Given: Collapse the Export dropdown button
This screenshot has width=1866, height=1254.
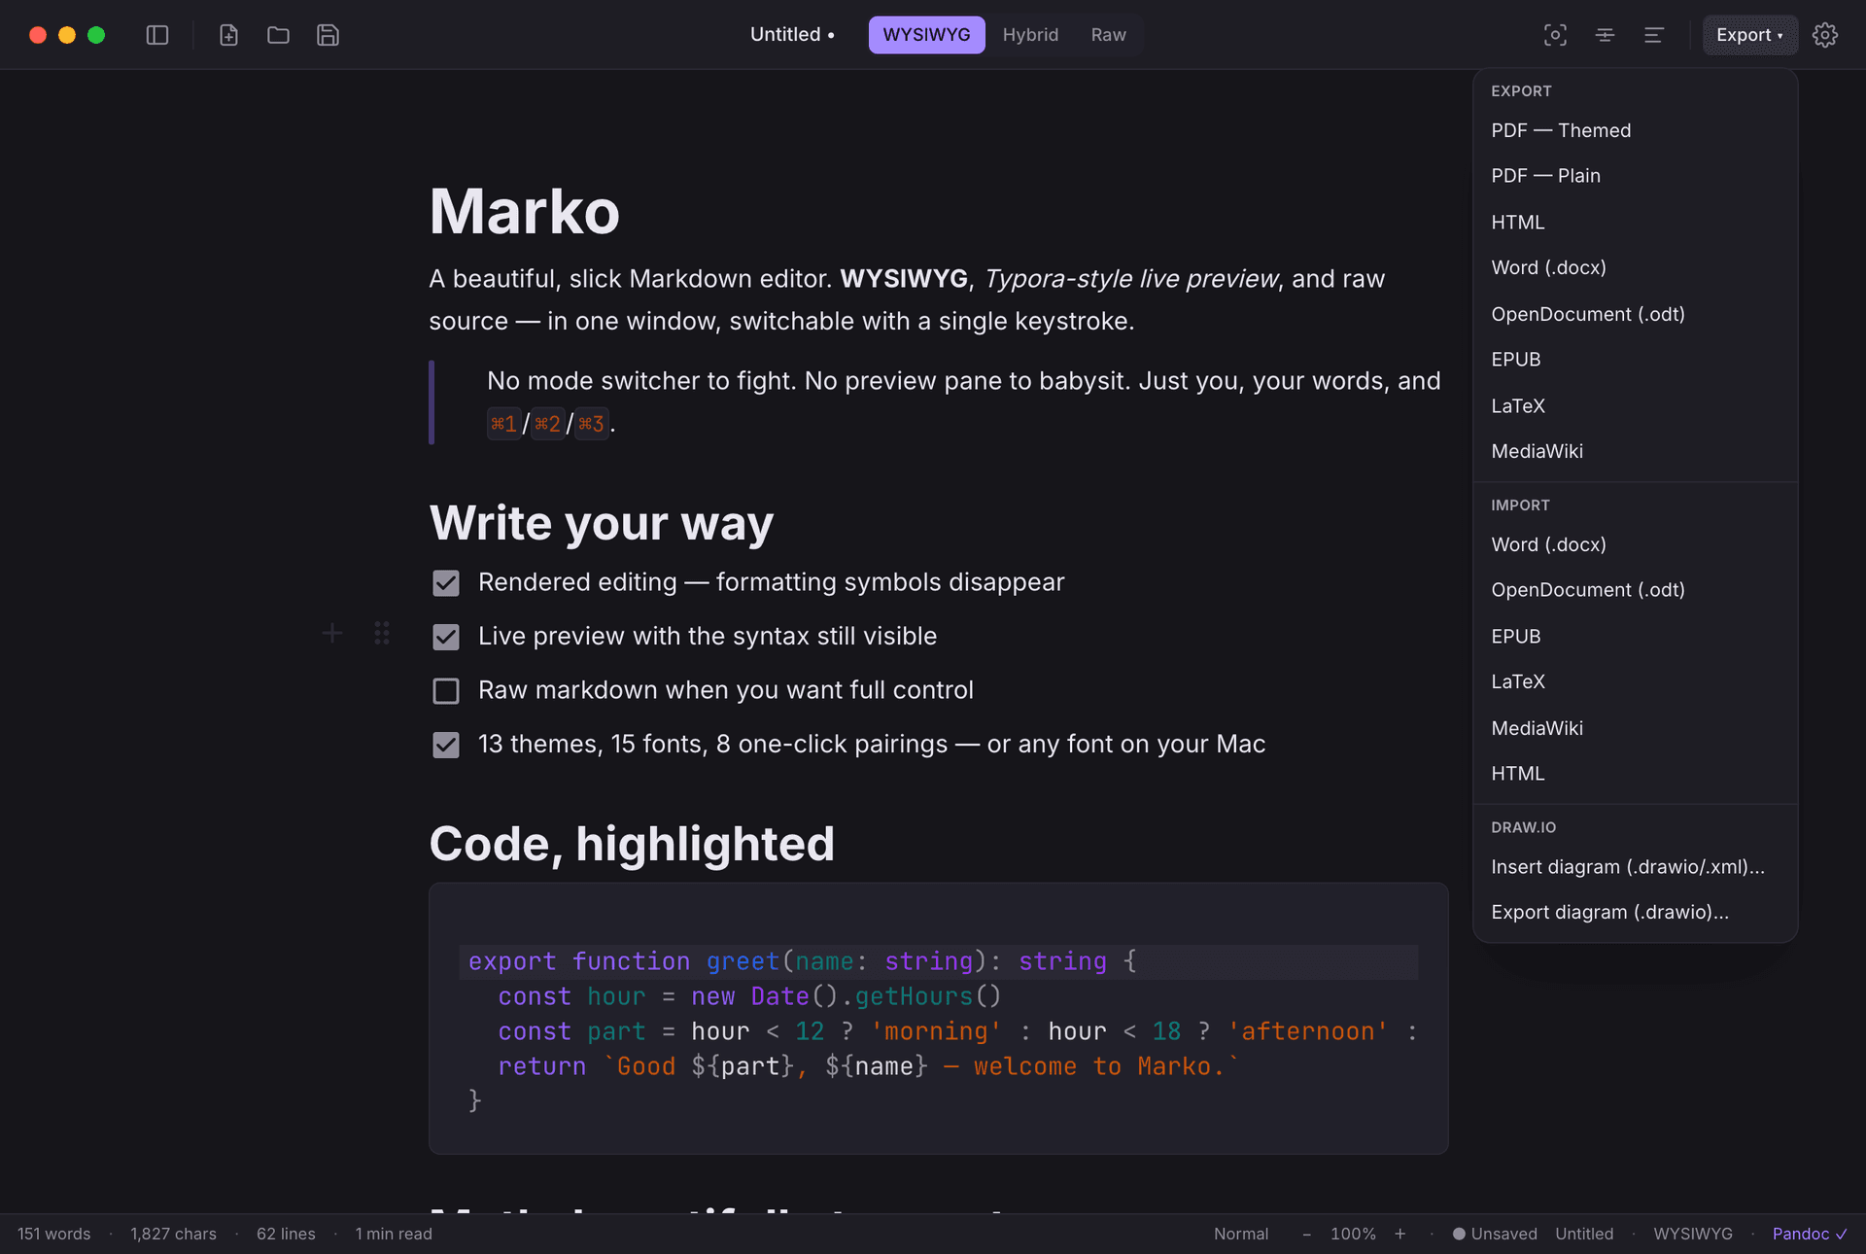Looking at the screenshot, I should click(x=1749, y=35).
